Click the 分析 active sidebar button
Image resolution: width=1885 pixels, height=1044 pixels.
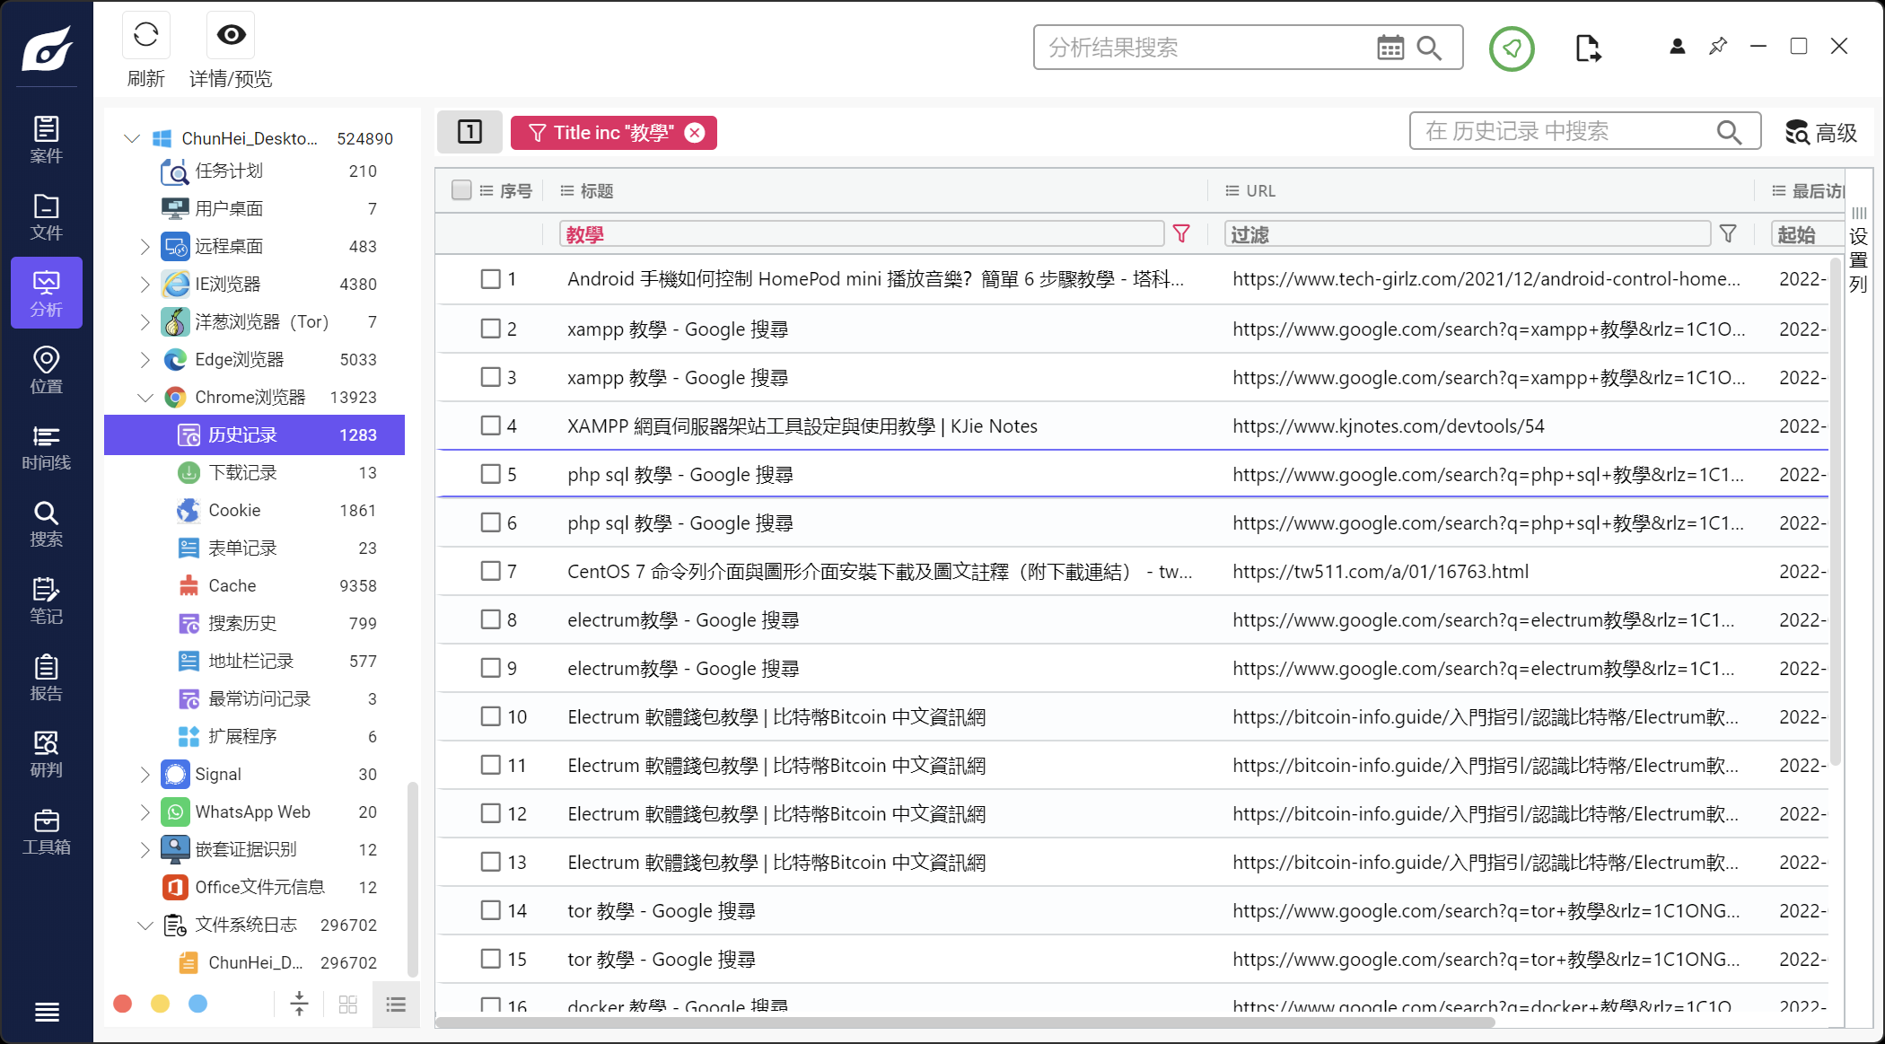(47, 293)
